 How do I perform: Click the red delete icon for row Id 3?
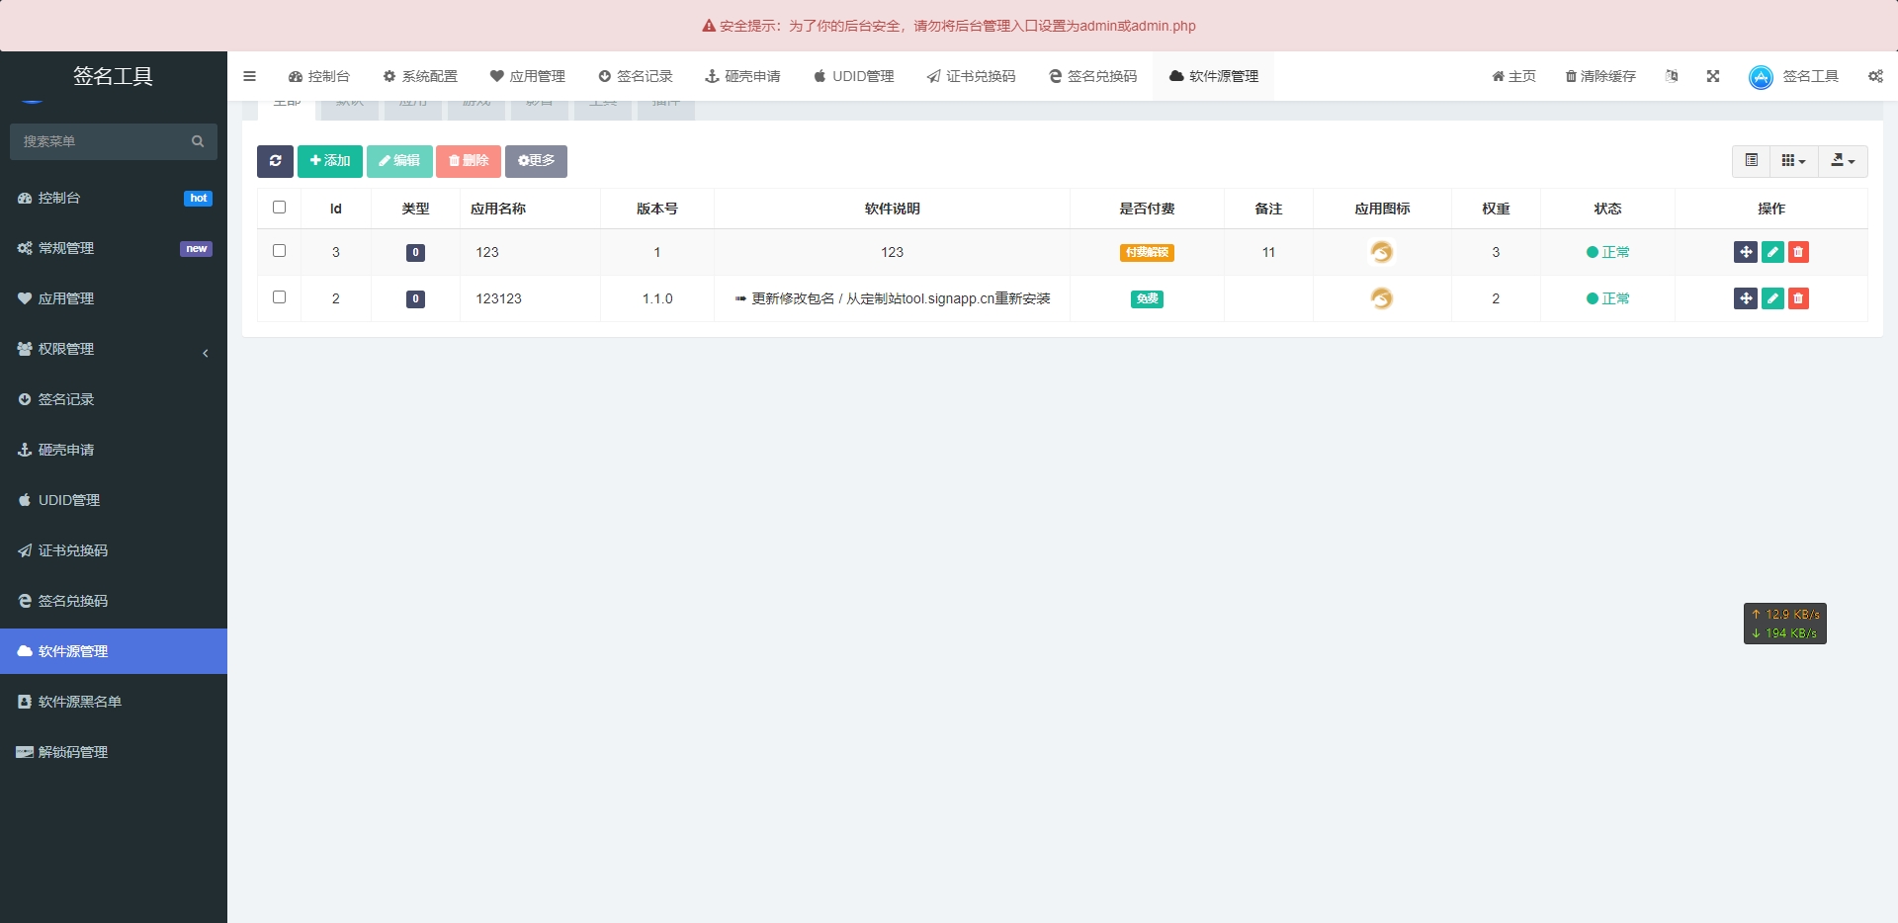coord(1798,252)
